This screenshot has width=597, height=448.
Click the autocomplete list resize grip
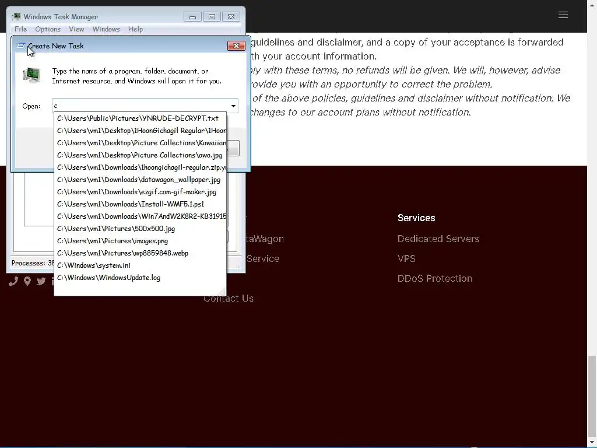pos(223,292)
